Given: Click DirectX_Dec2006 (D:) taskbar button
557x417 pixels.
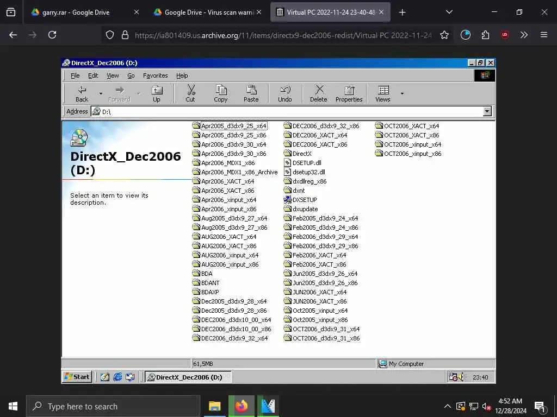Looking at the screenshot, I should coord(188,377).
